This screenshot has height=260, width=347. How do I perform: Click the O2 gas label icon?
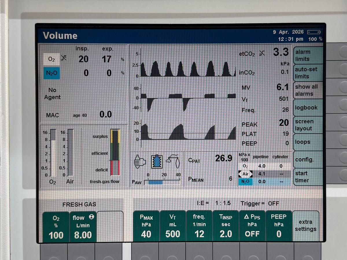(x=51, y=59)
